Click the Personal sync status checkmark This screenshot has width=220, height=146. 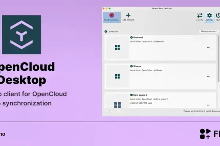click(131, 38)
